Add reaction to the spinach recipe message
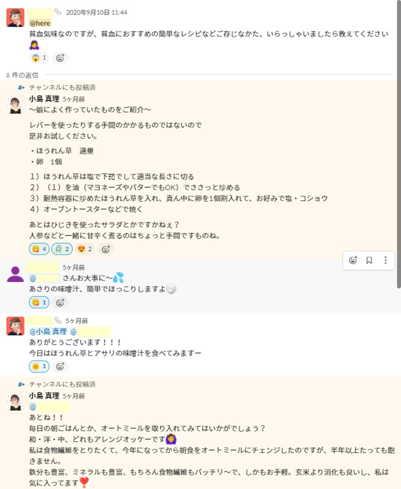 106,249
